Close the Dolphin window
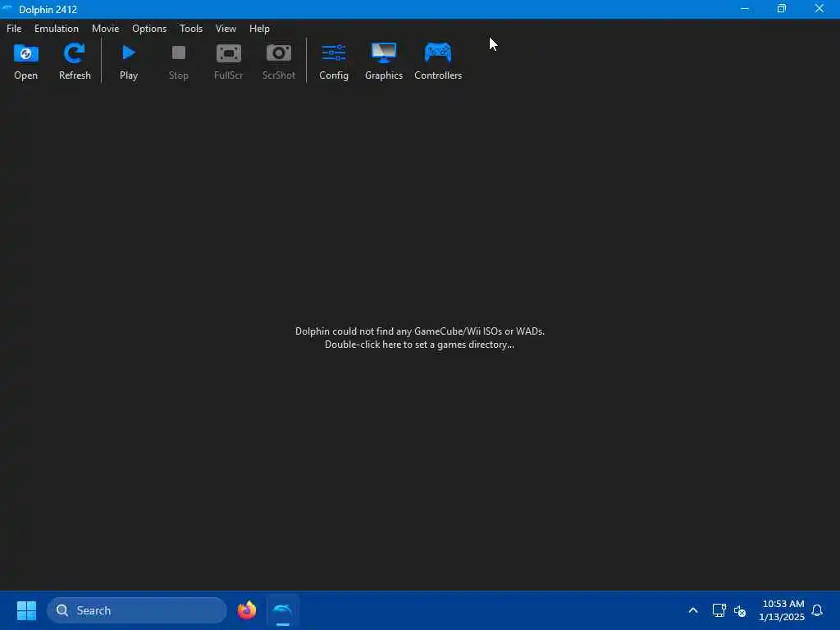840x630 pixels. coord(819,8)
